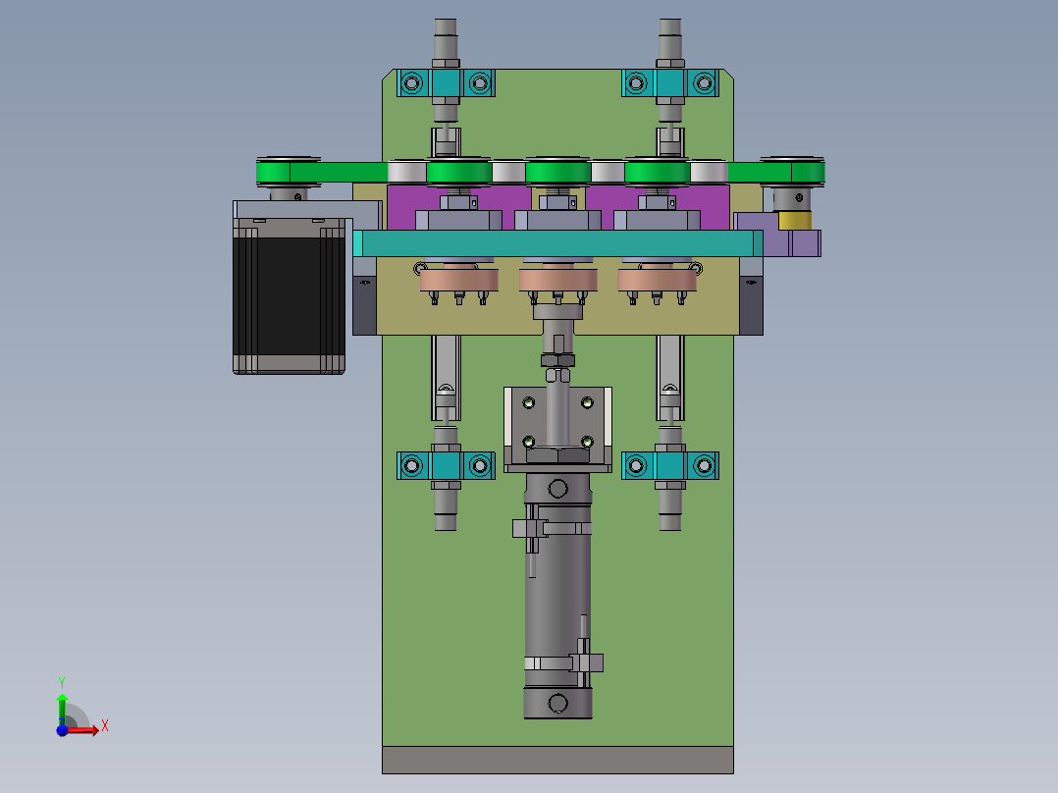
Task: Click the blue Z origin ball of triad
Action: coord(62,730)
